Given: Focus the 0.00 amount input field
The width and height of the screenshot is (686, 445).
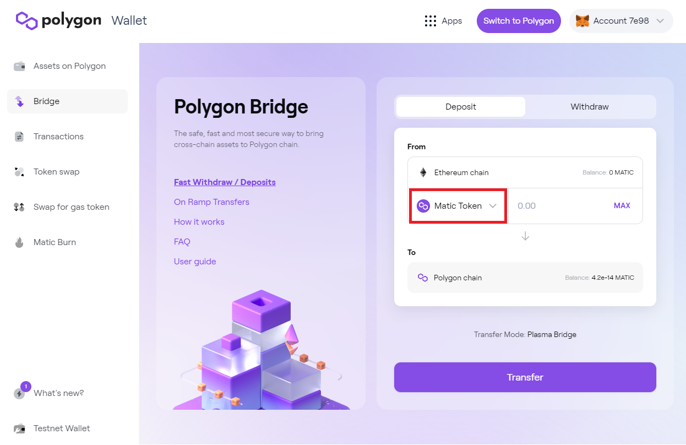Looking at the screenshot, I should tap(559, 205).
